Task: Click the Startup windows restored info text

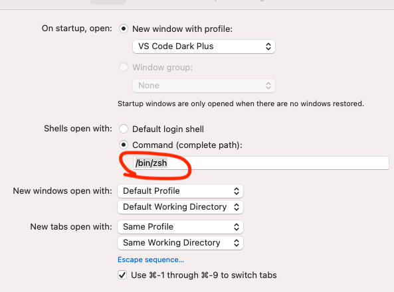Action: coord(241,104)
